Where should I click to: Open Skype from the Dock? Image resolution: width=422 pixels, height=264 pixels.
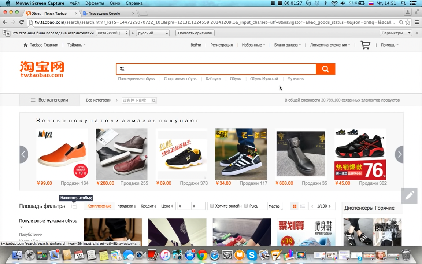point(252,254)
